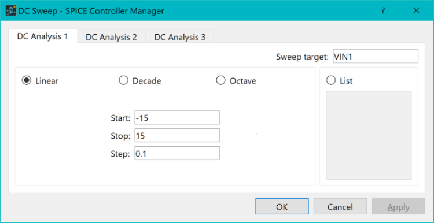This screenshot has height=223, width=434.
Task: Click the dialog title "DC Sweep - SPICE Controller Manager"
Action: coord(91,11)
